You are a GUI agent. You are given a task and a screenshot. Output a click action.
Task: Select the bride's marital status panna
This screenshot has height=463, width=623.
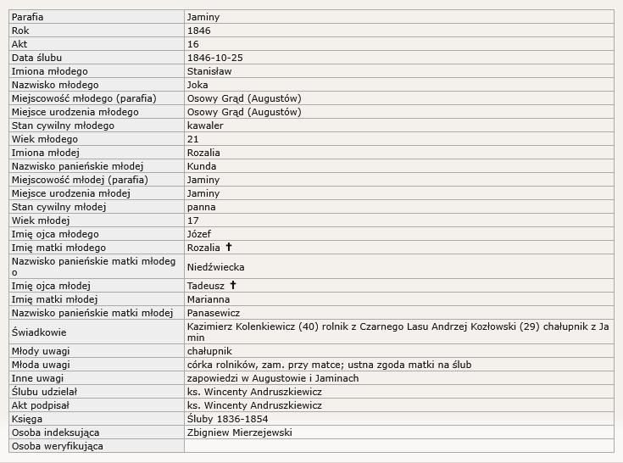point(202,207)
